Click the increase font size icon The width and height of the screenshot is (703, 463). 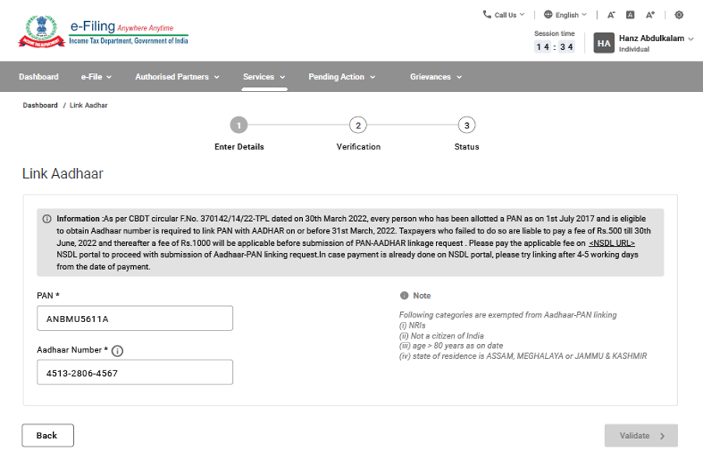pyautogui.click(x=650, y=15)
